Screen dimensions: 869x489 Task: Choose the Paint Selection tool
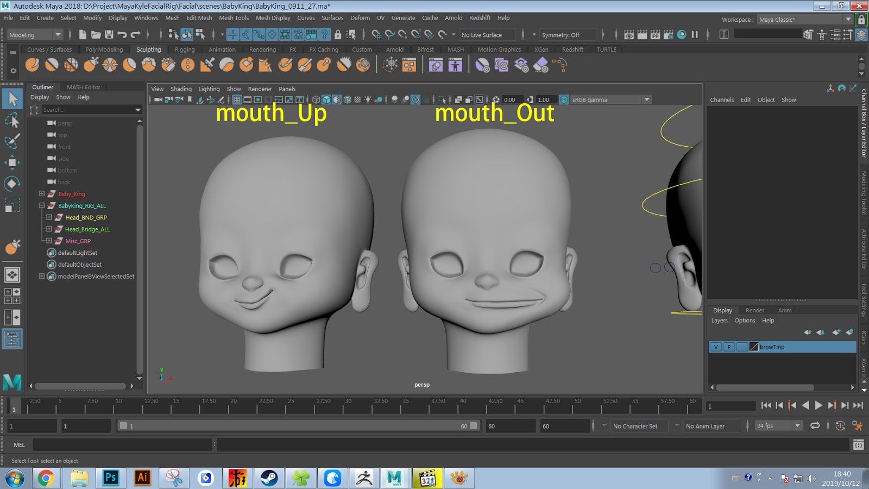coord(12,141)
